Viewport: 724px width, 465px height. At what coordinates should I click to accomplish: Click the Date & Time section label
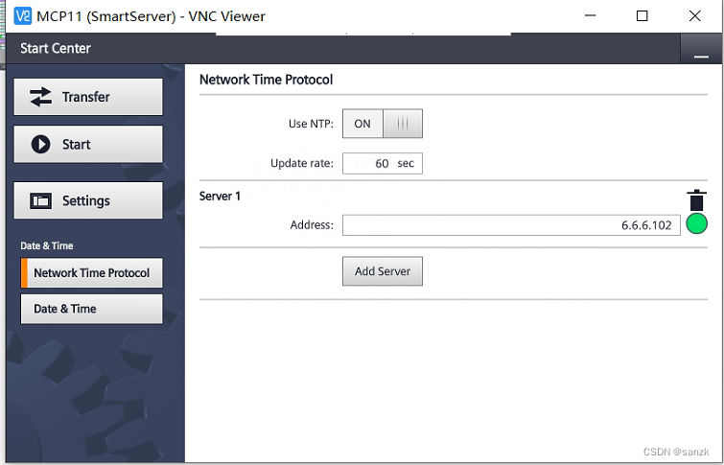[47, 245]
